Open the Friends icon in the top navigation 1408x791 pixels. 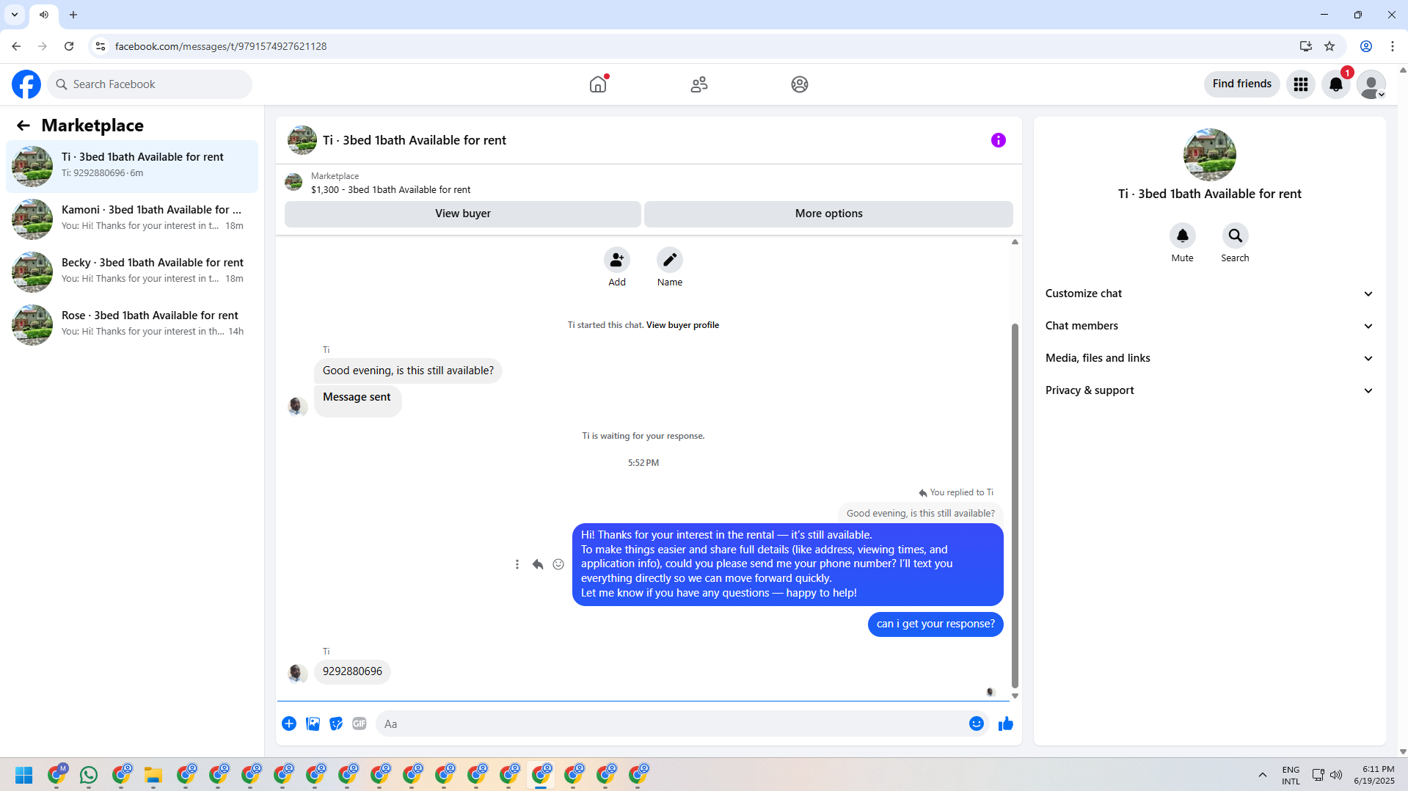699,84
